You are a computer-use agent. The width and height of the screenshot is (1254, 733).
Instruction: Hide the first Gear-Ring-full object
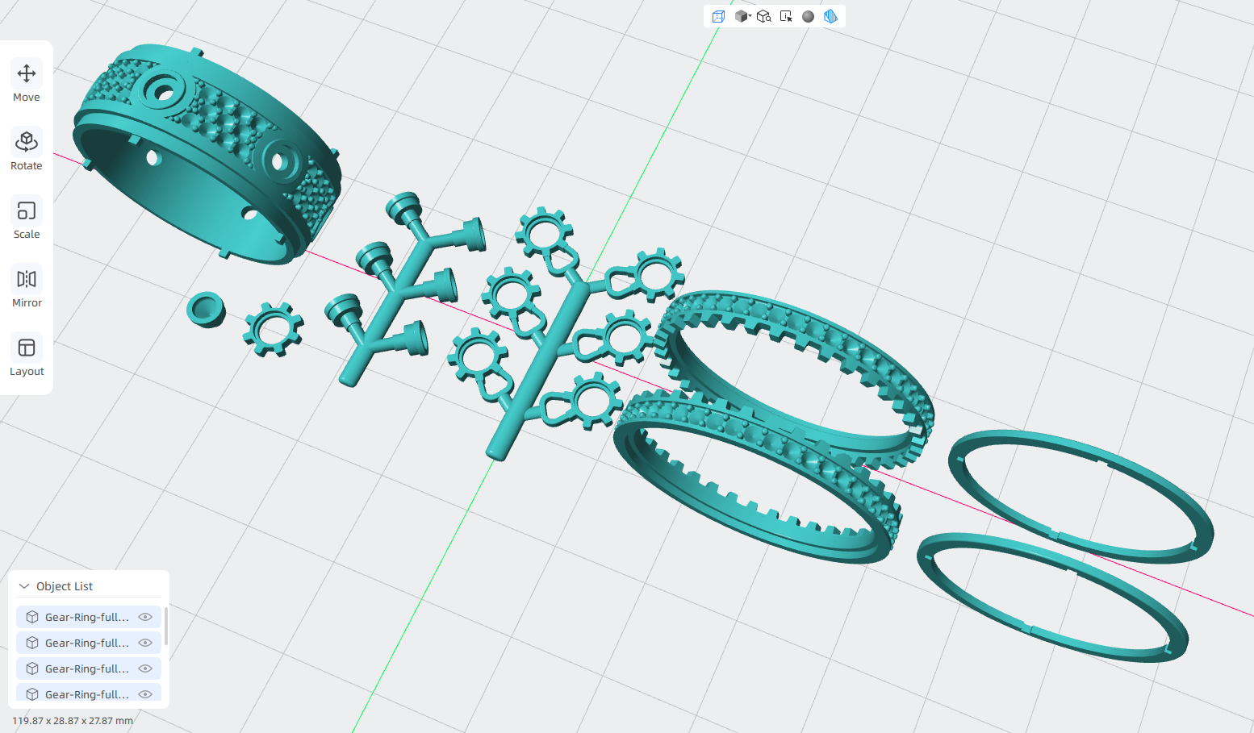pyautogui.click(x=145, y=617)
